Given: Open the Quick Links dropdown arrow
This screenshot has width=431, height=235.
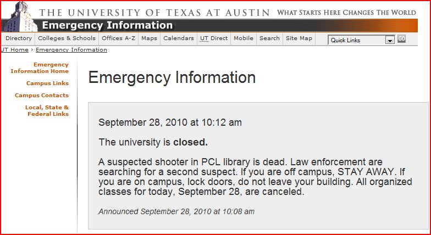Looking at the screenshot, I should [390, 41].
